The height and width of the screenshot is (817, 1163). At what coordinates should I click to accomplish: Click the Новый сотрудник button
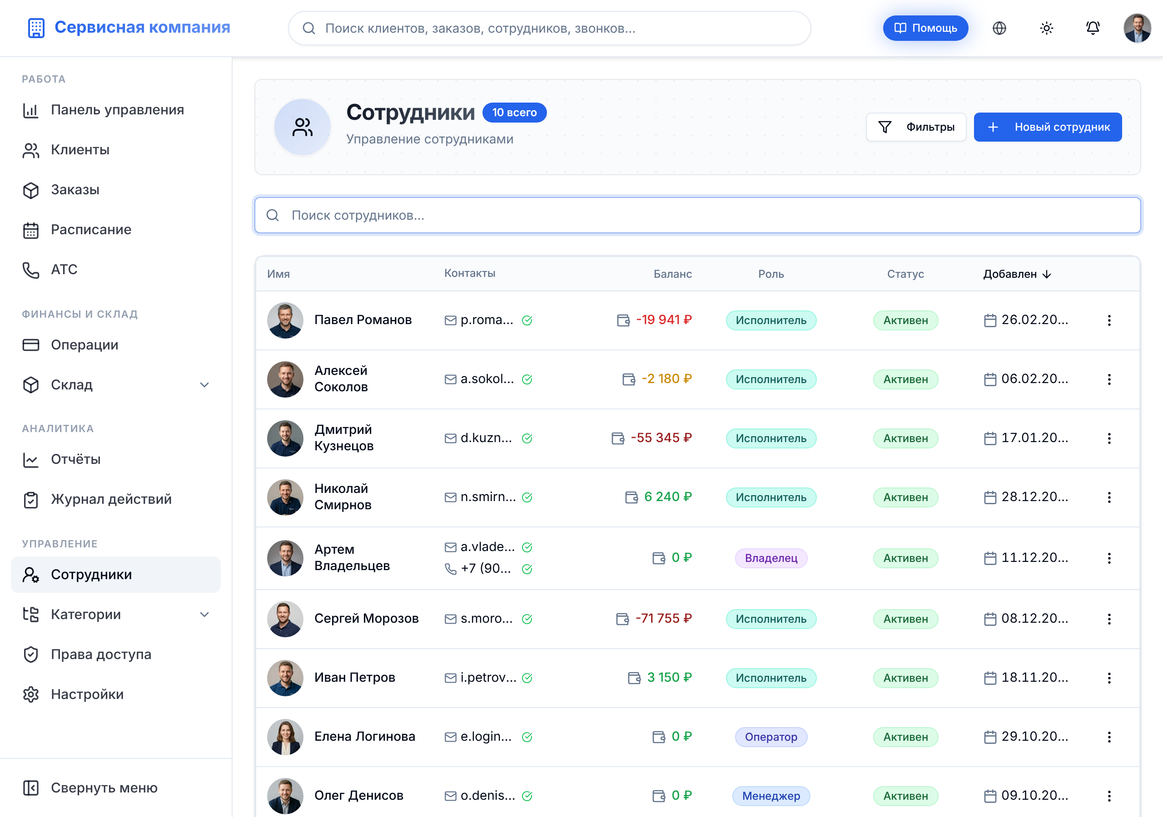[x=1048, y=127]
